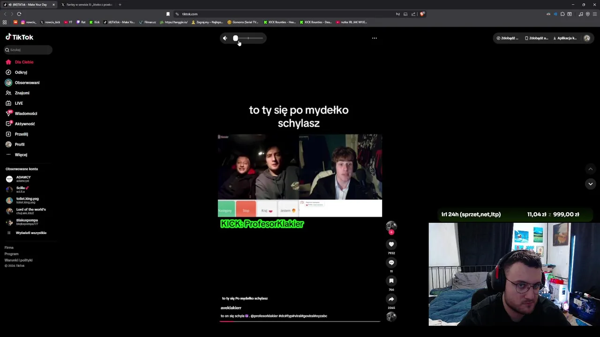Image resolution: width=600 pixels, height=337 pixels.
Task: Open the video comments
Action: tap(391, 263)
